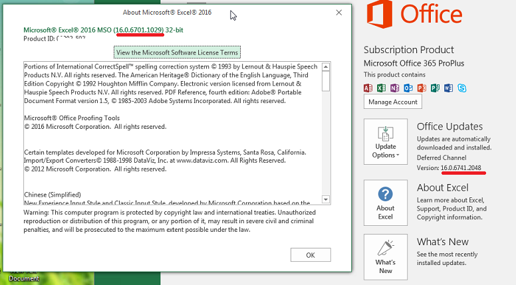Click the scrollbar thumb in license text

326,82
